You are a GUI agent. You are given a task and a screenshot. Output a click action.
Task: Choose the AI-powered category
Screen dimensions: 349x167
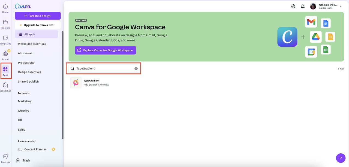tap(26, 53)
